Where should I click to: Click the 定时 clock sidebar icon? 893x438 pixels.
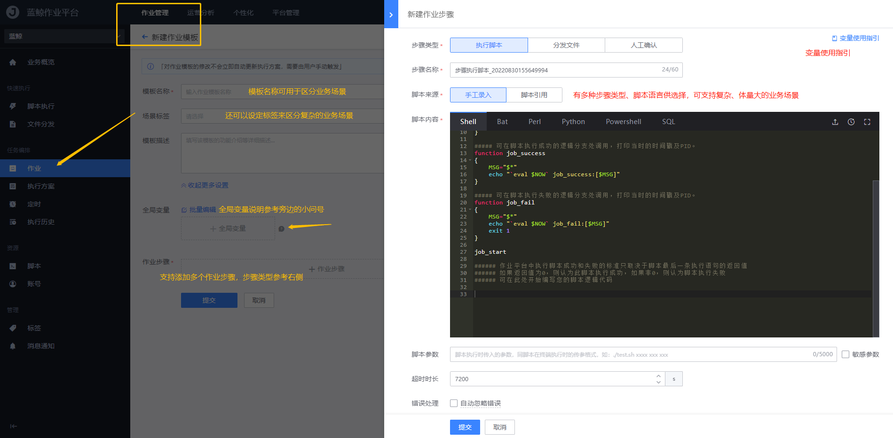pos(13,204)
